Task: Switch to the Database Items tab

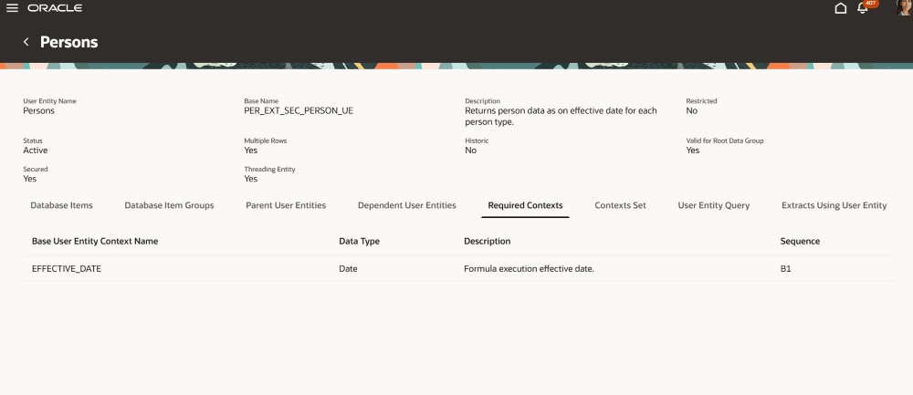Action: 62,205
